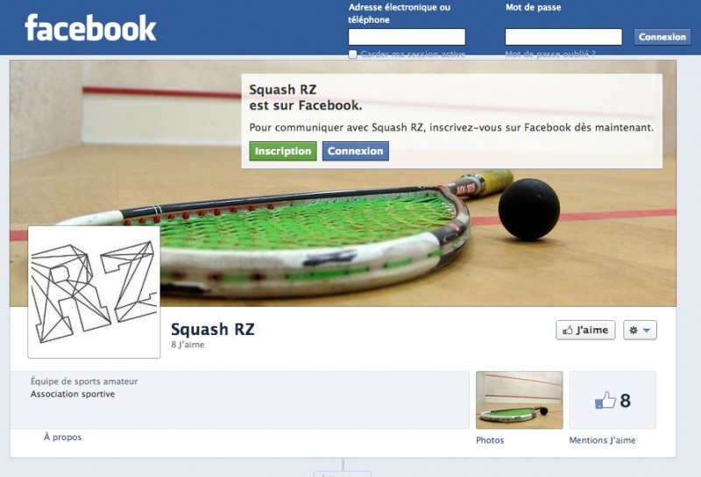Click the 8 J'aime count text
Screen dimensions: 701x477
point(188,345)
